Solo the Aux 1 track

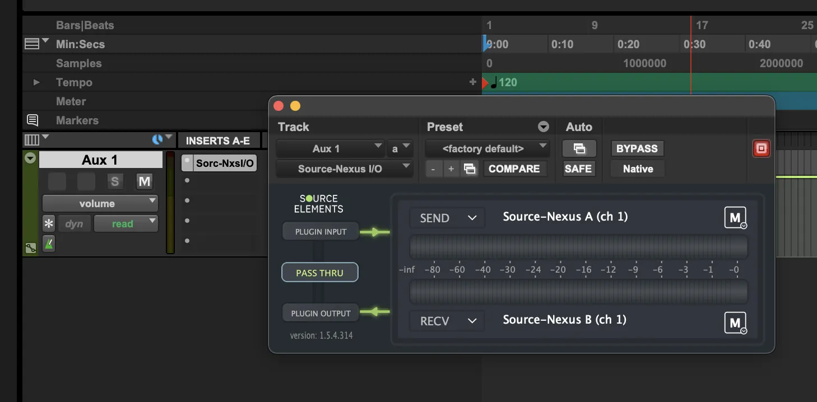(115, 181)
